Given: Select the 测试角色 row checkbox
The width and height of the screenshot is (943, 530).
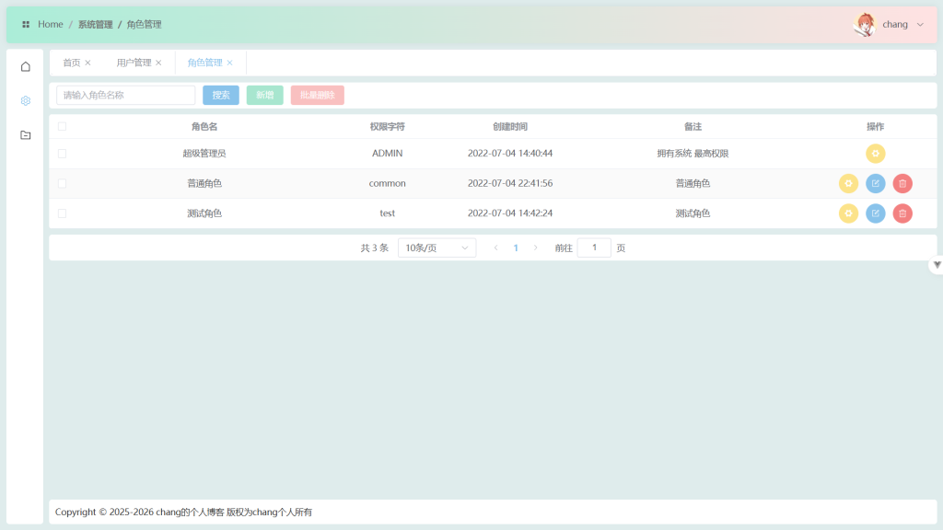Looking at the screenshot, I should point(62,213).
